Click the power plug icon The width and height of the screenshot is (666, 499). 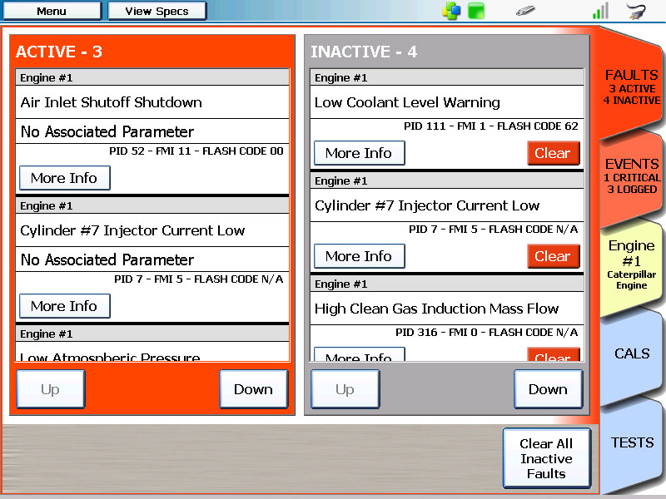point(636,11)
